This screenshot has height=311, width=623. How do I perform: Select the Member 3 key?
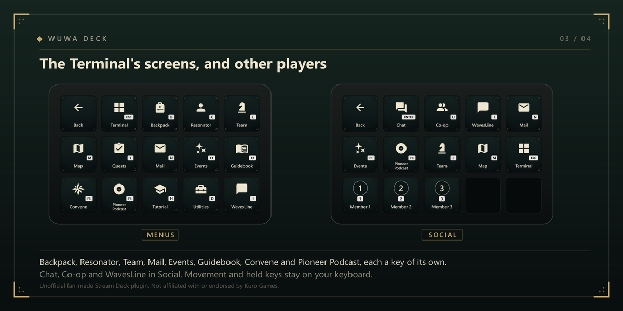442,195
